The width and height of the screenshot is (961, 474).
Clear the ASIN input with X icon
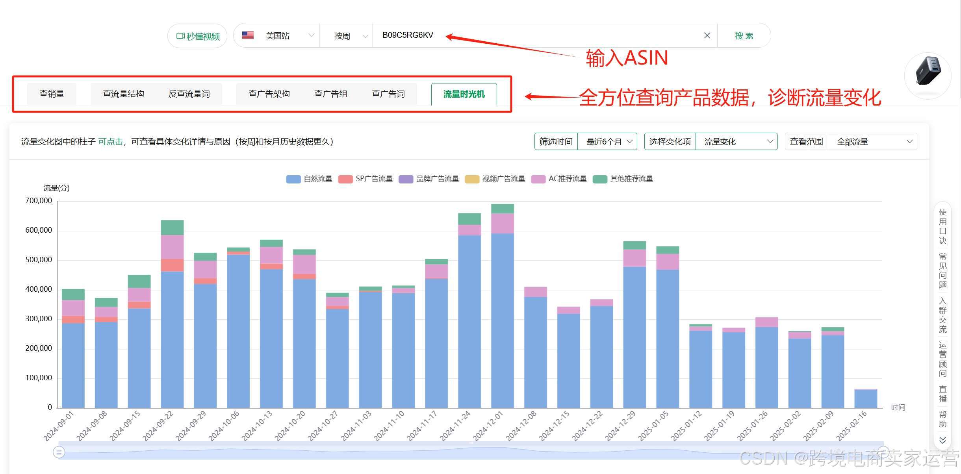point(707,35)
